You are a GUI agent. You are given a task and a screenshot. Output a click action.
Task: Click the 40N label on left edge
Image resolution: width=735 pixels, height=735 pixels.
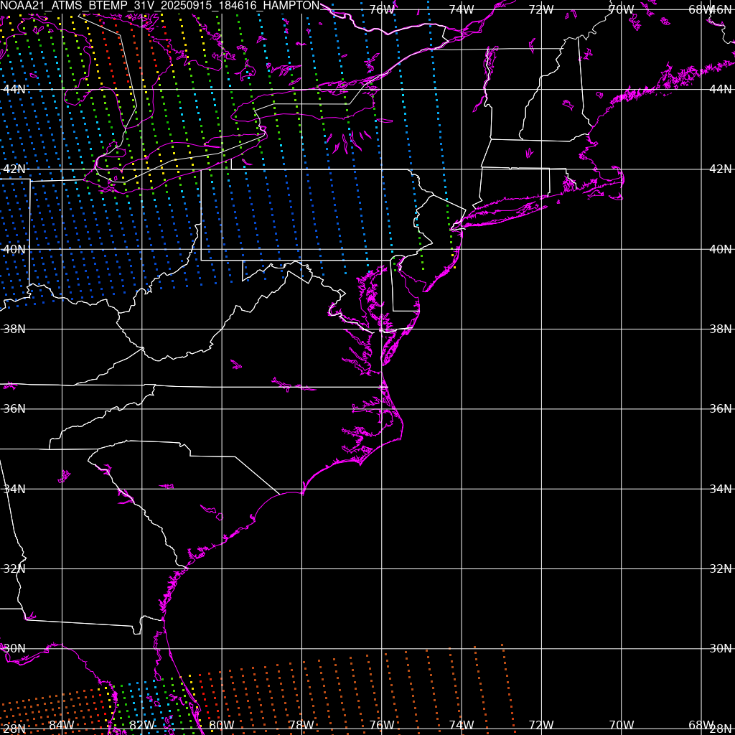(x=14, y=249)
